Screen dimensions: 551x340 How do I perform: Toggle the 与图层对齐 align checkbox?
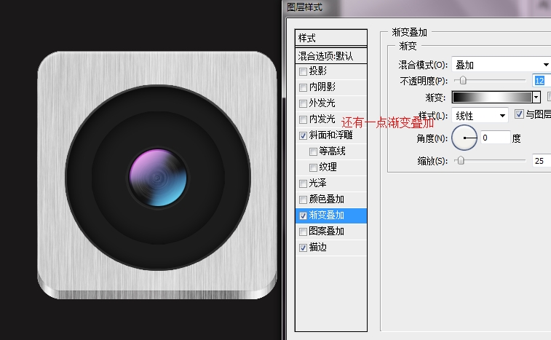[519, 114]
